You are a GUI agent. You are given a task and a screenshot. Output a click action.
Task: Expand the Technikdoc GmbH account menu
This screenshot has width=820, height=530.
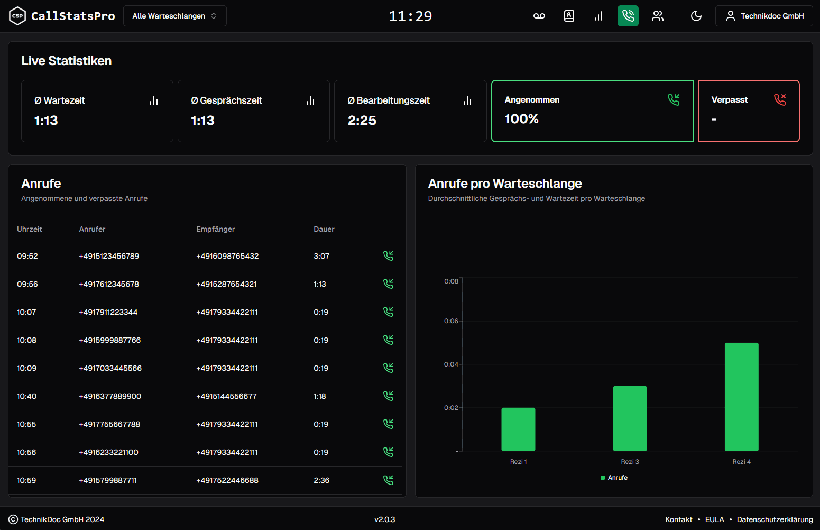764,16
